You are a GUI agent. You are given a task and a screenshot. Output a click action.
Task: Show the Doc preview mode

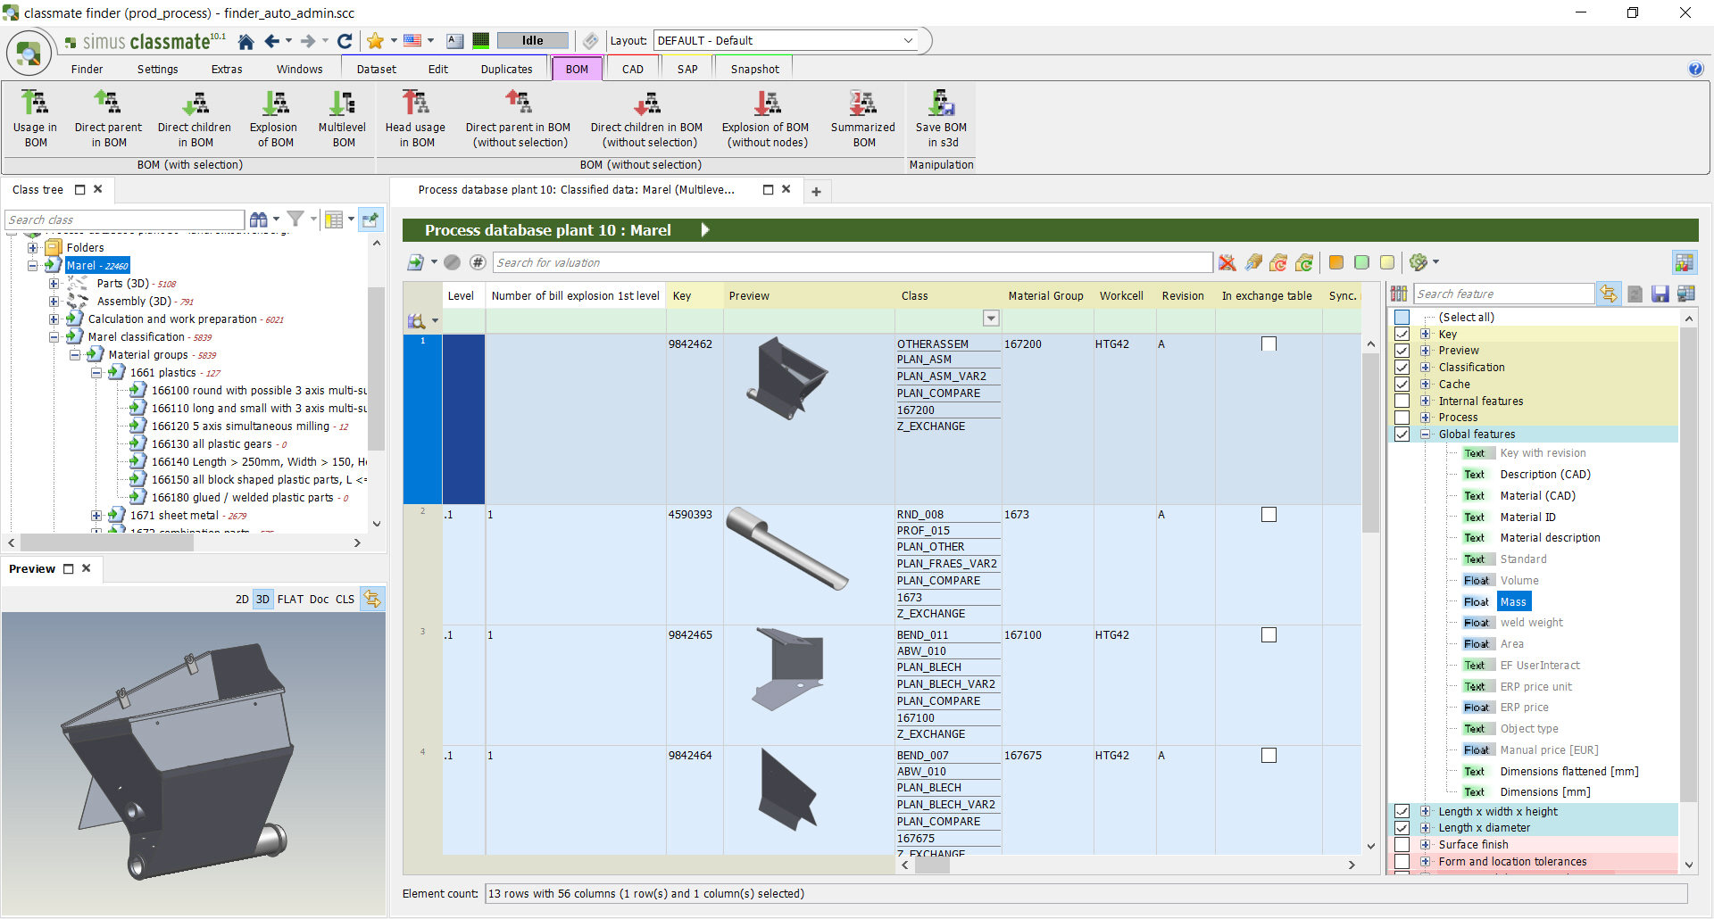pyautogui.click(x=320, y=600)
